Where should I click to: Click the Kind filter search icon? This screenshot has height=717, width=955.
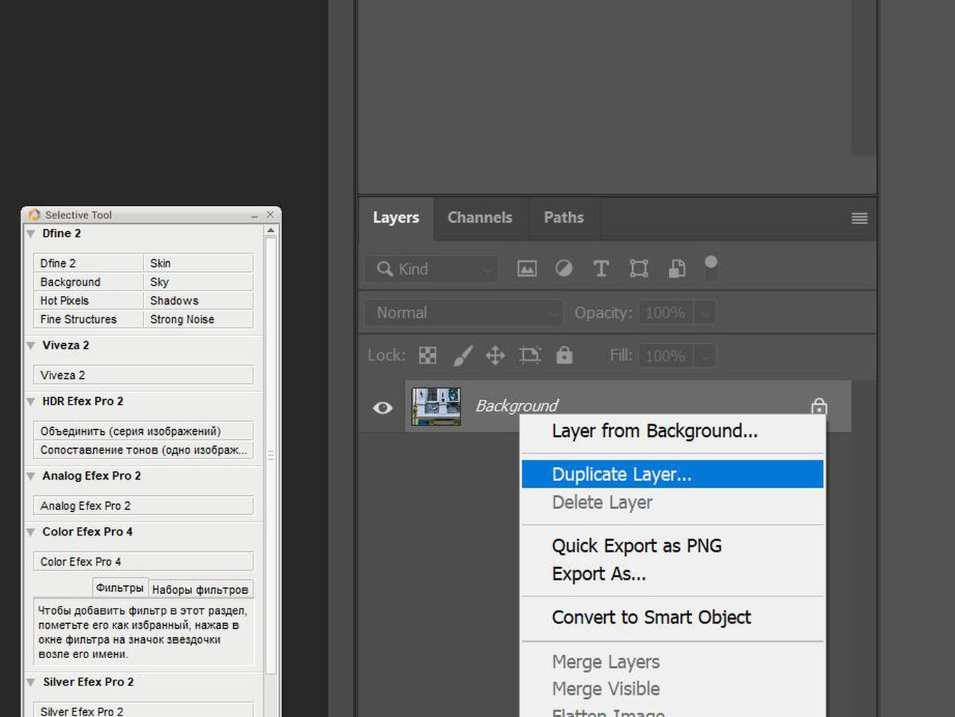(384, 269)
